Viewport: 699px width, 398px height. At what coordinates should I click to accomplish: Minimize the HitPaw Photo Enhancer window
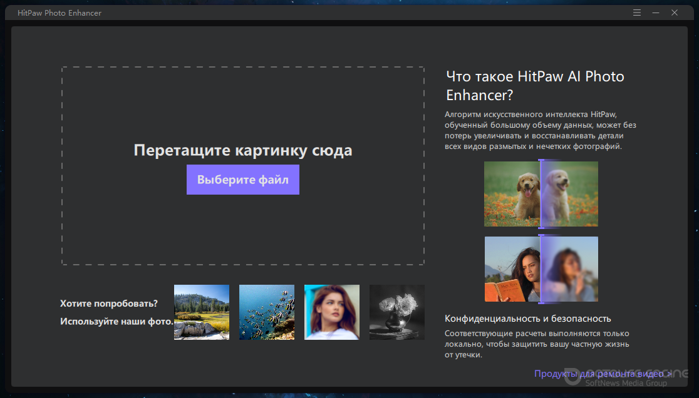click(x=656, y=13)
